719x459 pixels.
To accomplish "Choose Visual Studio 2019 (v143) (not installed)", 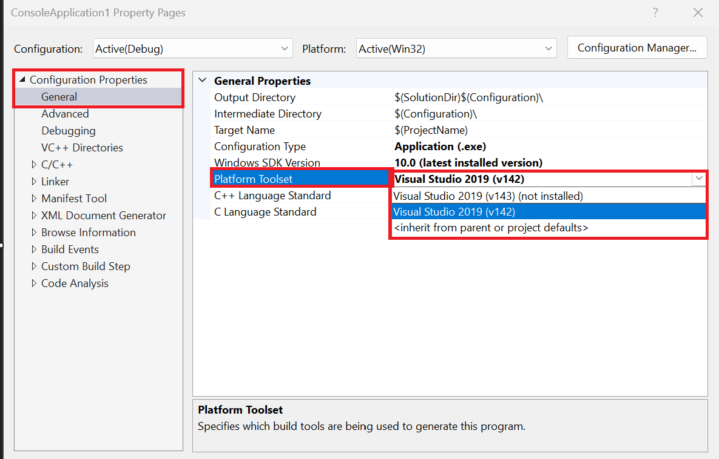I will click(549, 196).
